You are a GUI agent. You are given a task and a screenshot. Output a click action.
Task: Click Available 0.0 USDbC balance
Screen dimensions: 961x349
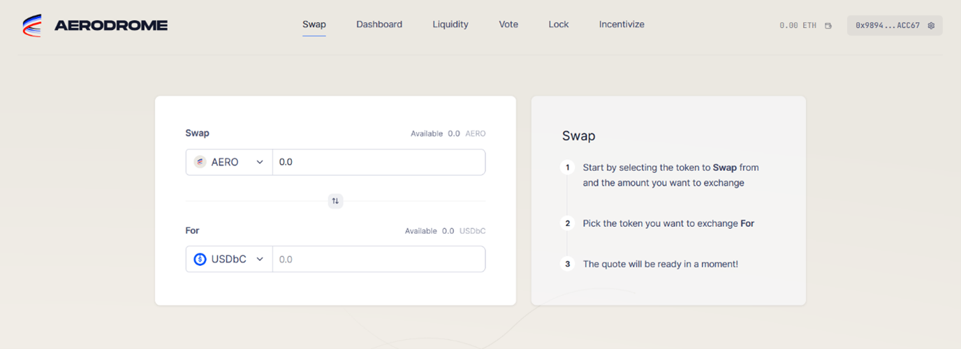coord(445,231)
